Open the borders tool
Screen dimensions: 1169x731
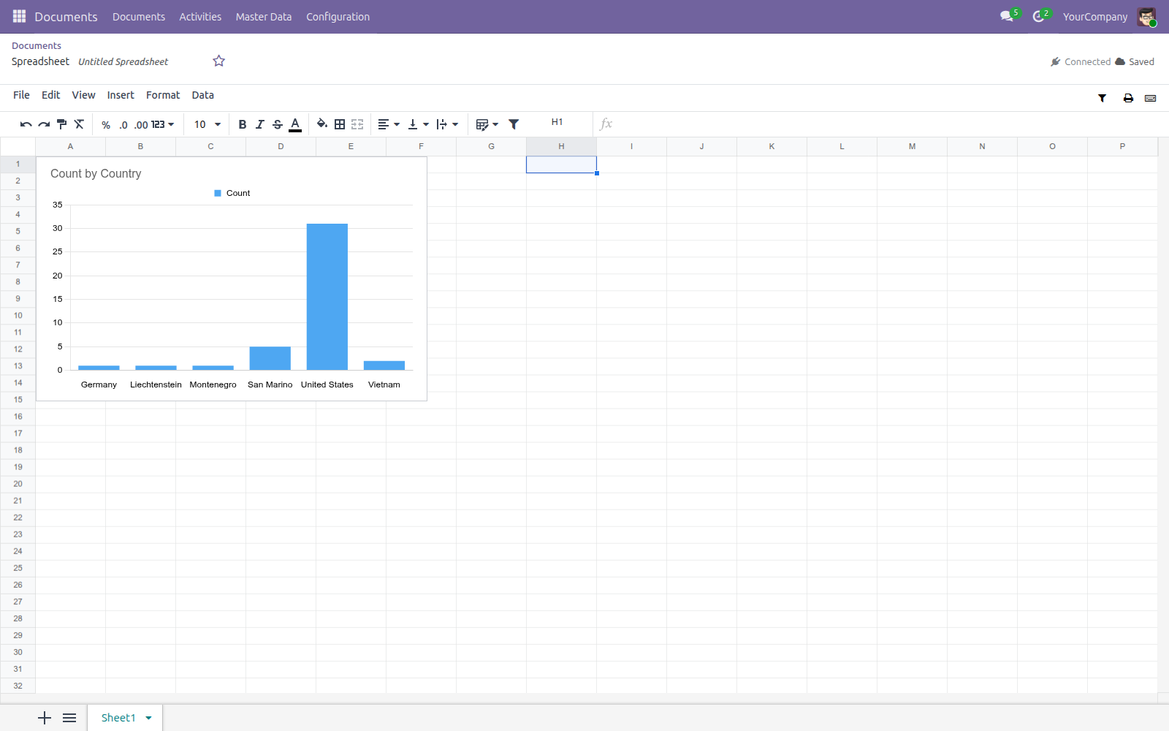coord(340,124)
